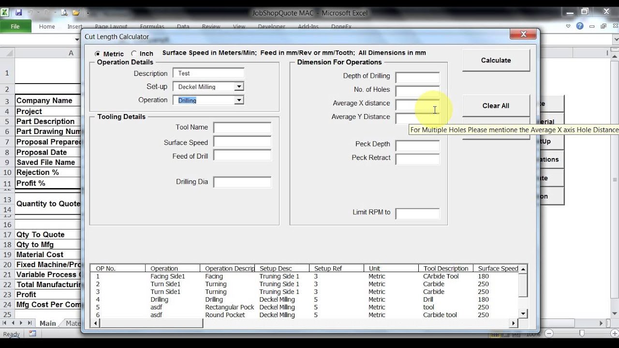Go to the next sheet with tab arrow
The width and height of the screenshot is (619, 348).
pos(21,323)
